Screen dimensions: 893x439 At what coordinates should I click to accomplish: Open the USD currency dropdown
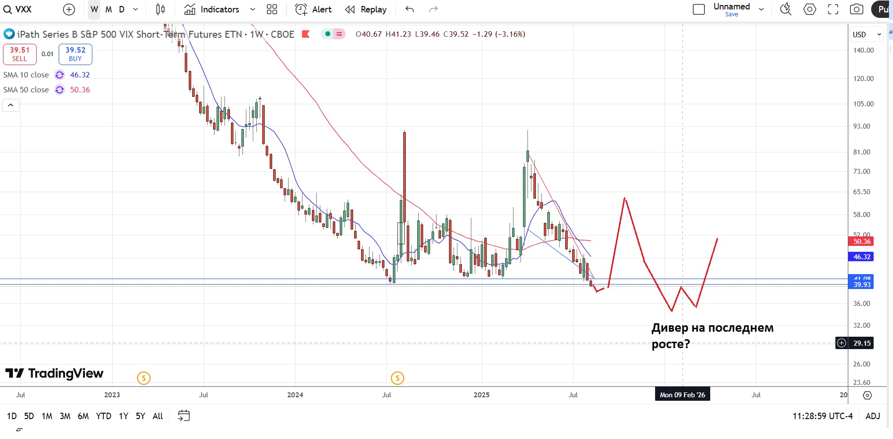(867, 34)
